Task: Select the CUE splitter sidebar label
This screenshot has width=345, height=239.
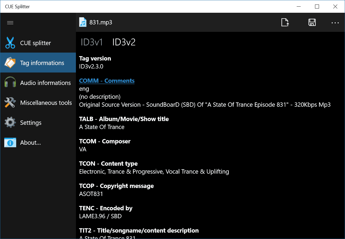Action: tap(36, 43)
